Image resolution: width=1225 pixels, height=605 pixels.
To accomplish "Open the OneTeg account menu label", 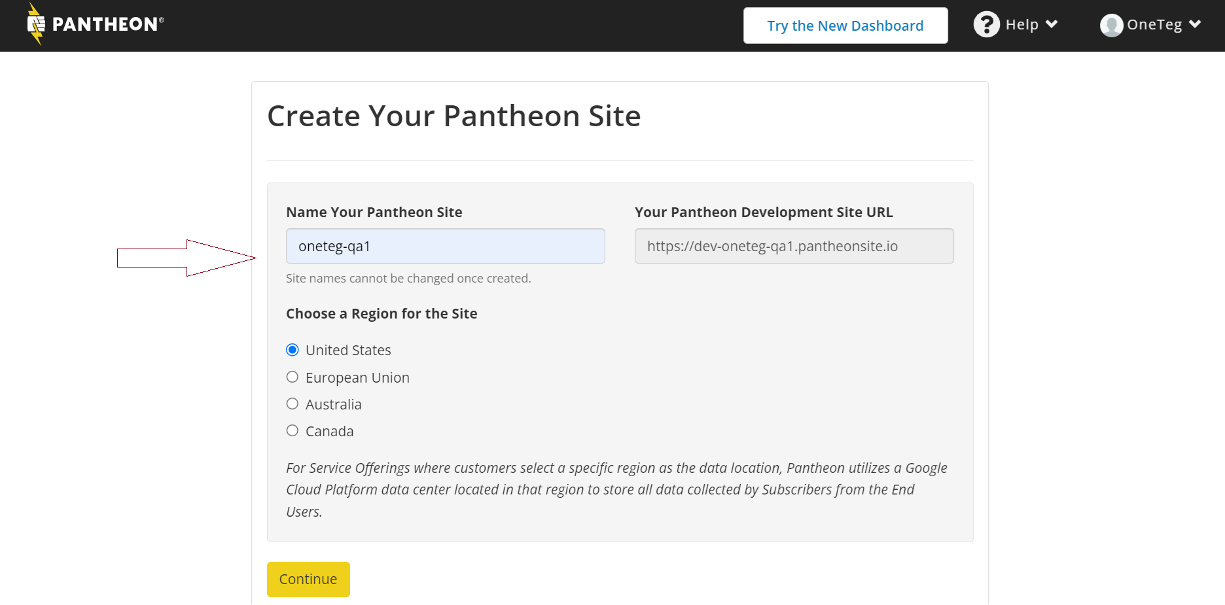I will 1154,25.
